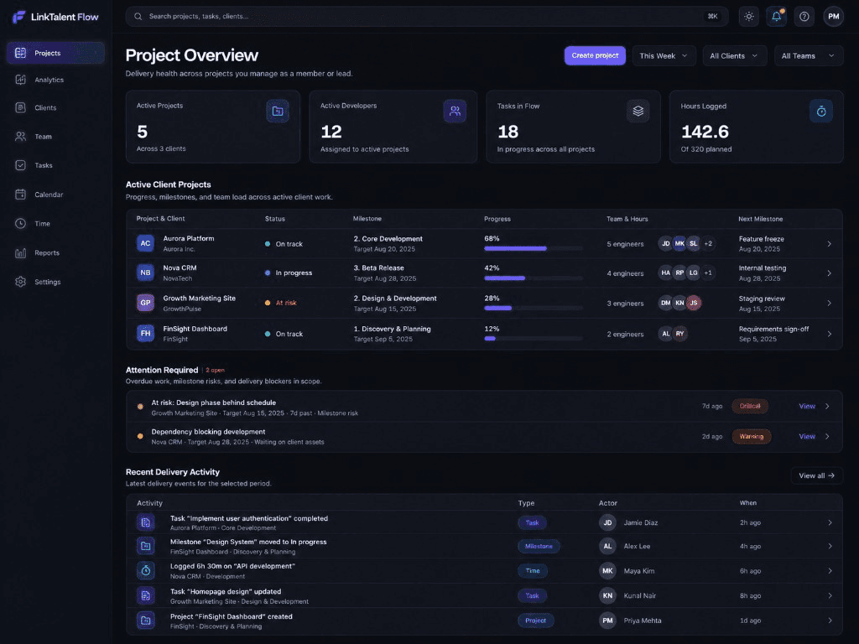Screen dimensions: 859x644
Task: View the 'Dependency blocking development' alert
Action: [807, 436]
